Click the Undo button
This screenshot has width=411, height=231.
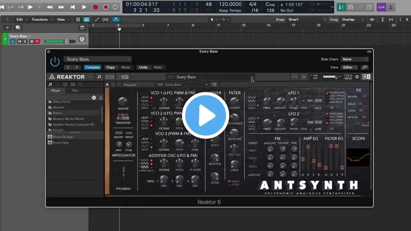pyautogui.click(x=143, y=67)
